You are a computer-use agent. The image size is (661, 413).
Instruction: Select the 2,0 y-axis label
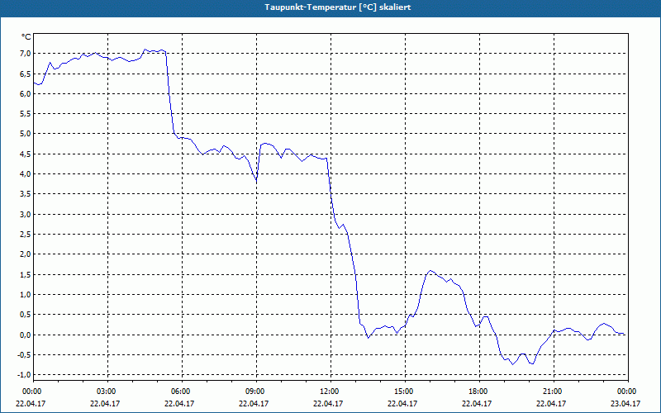[25, 254]
